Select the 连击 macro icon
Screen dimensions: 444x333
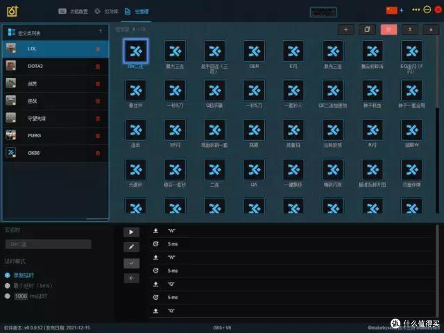point(136,130)
